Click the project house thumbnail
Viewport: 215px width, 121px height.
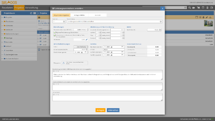click(208, 23)
